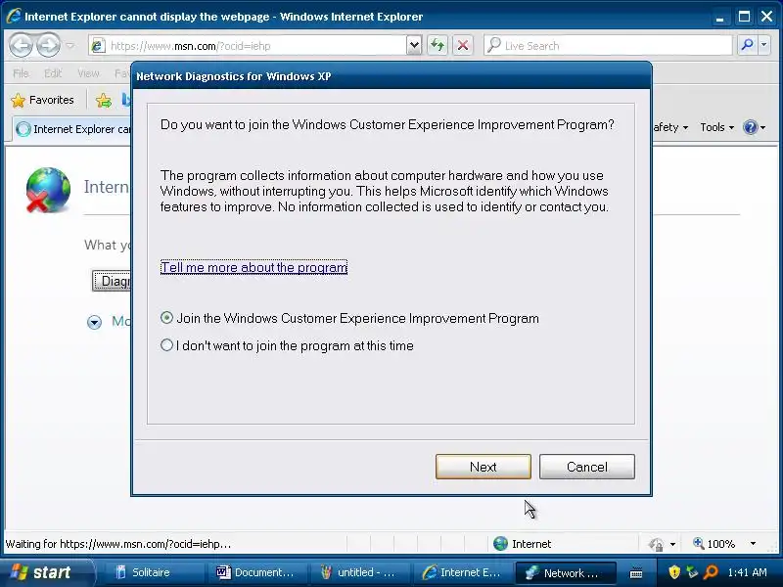Open the Edit menu in Internet Explorer

(x=53, y=74)
